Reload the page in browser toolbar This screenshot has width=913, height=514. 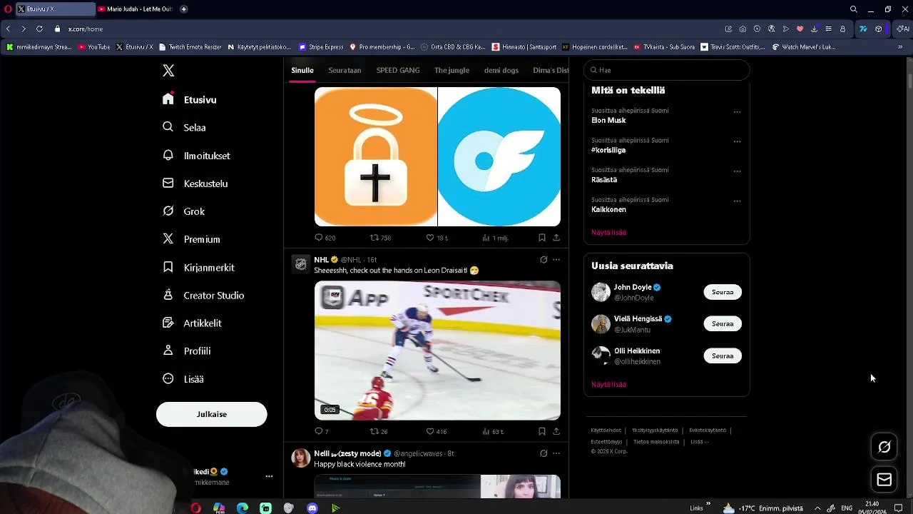tap(39, 29)
